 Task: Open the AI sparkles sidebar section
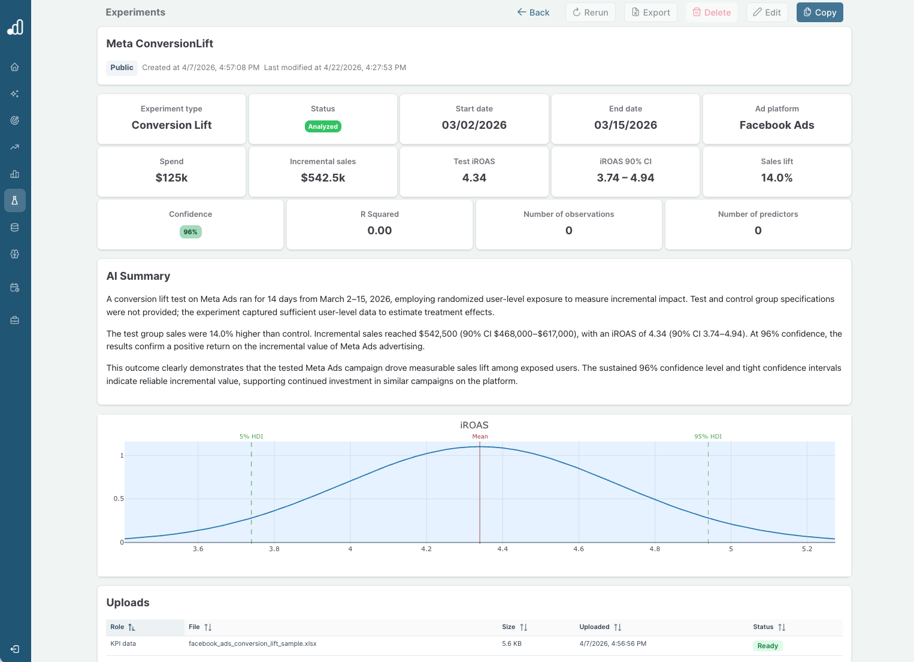[15, 93]
